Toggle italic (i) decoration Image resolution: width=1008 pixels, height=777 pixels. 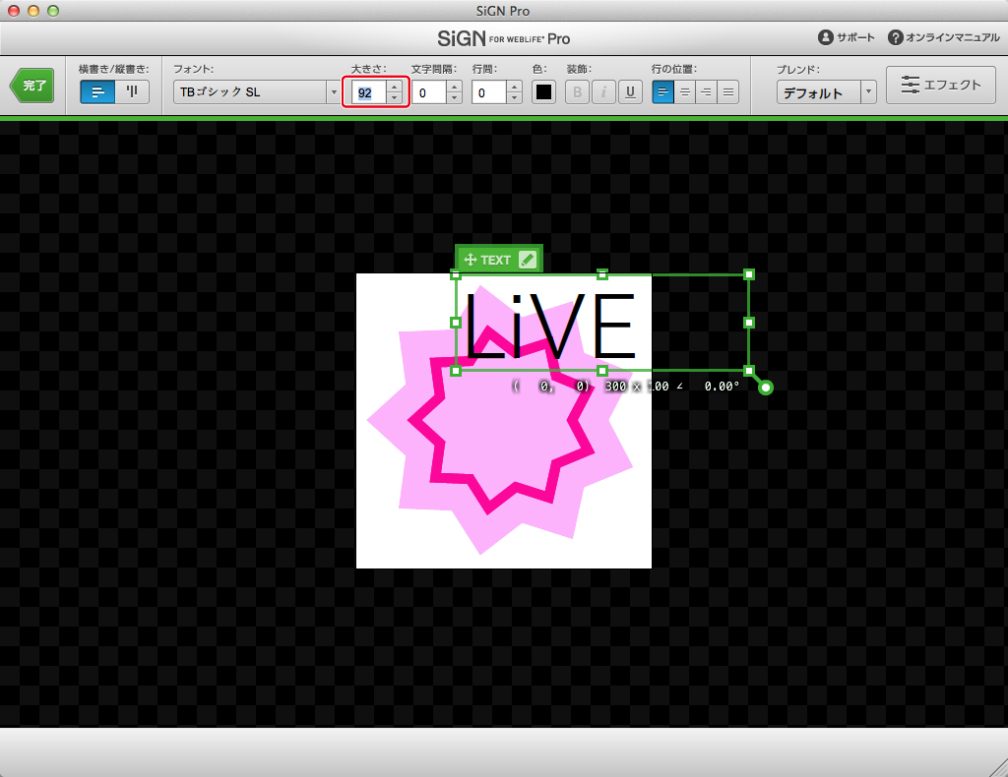(x=603, y=92)
